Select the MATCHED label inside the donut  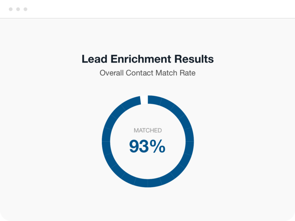coord(147,130)
